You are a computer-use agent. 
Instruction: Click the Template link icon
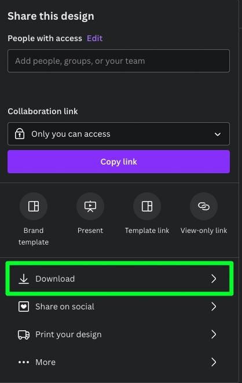point(147,206)
